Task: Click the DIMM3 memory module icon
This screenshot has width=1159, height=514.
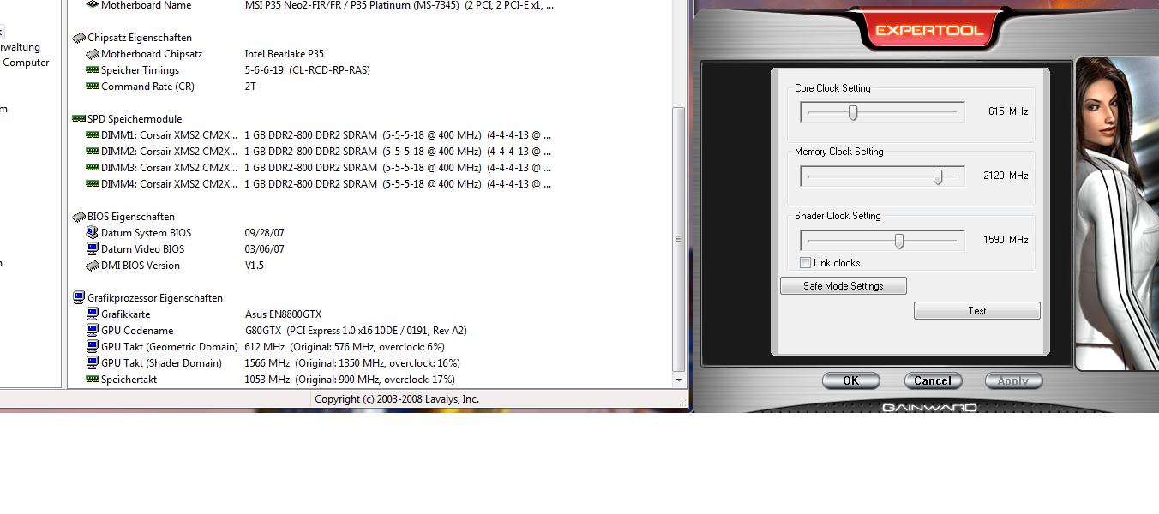Action: [93, 168]
